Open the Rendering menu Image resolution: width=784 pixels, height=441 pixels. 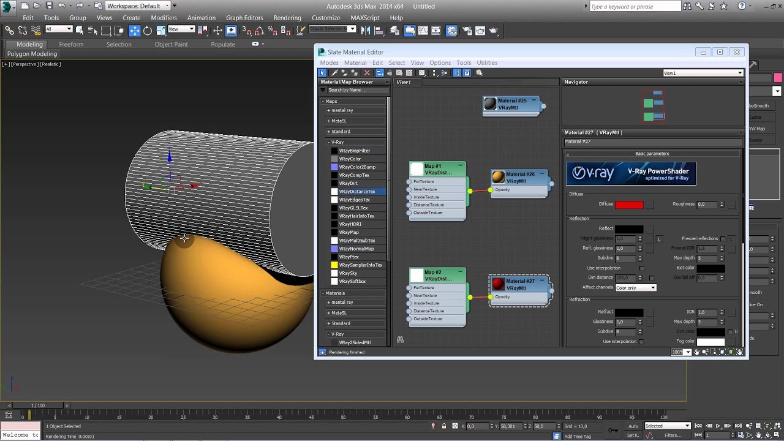pos(287,18)
